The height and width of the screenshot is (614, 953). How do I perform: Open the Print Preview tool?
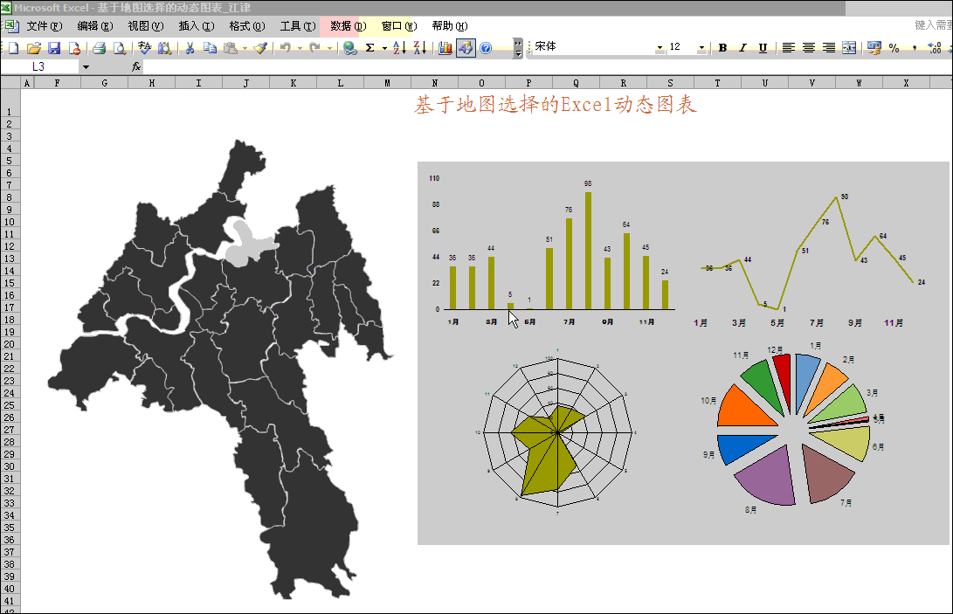tap(119, 48)
